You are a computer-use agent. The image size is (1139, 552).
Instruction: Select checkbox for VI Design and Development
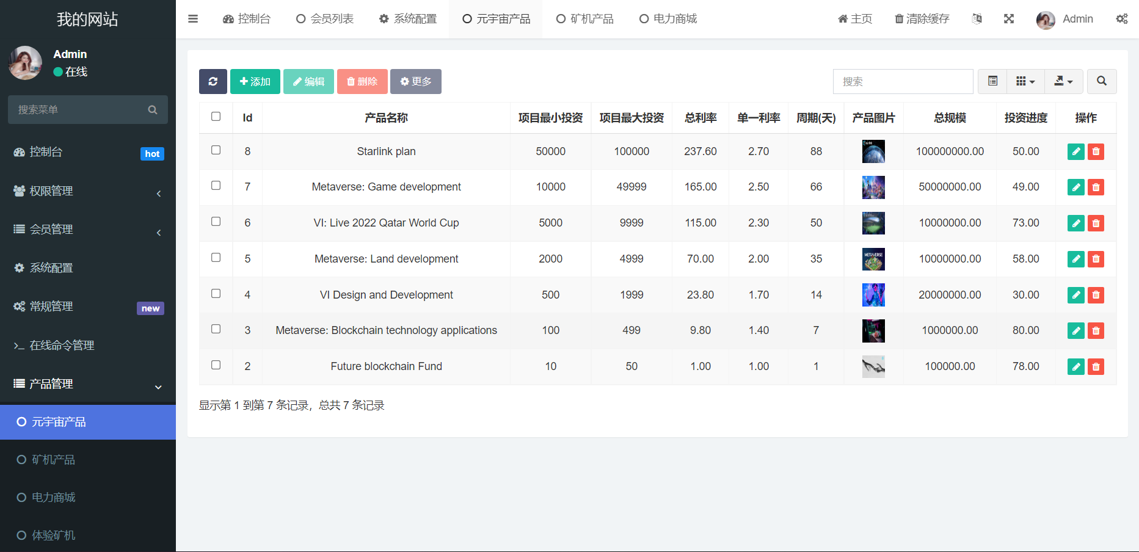click(216, 293)
